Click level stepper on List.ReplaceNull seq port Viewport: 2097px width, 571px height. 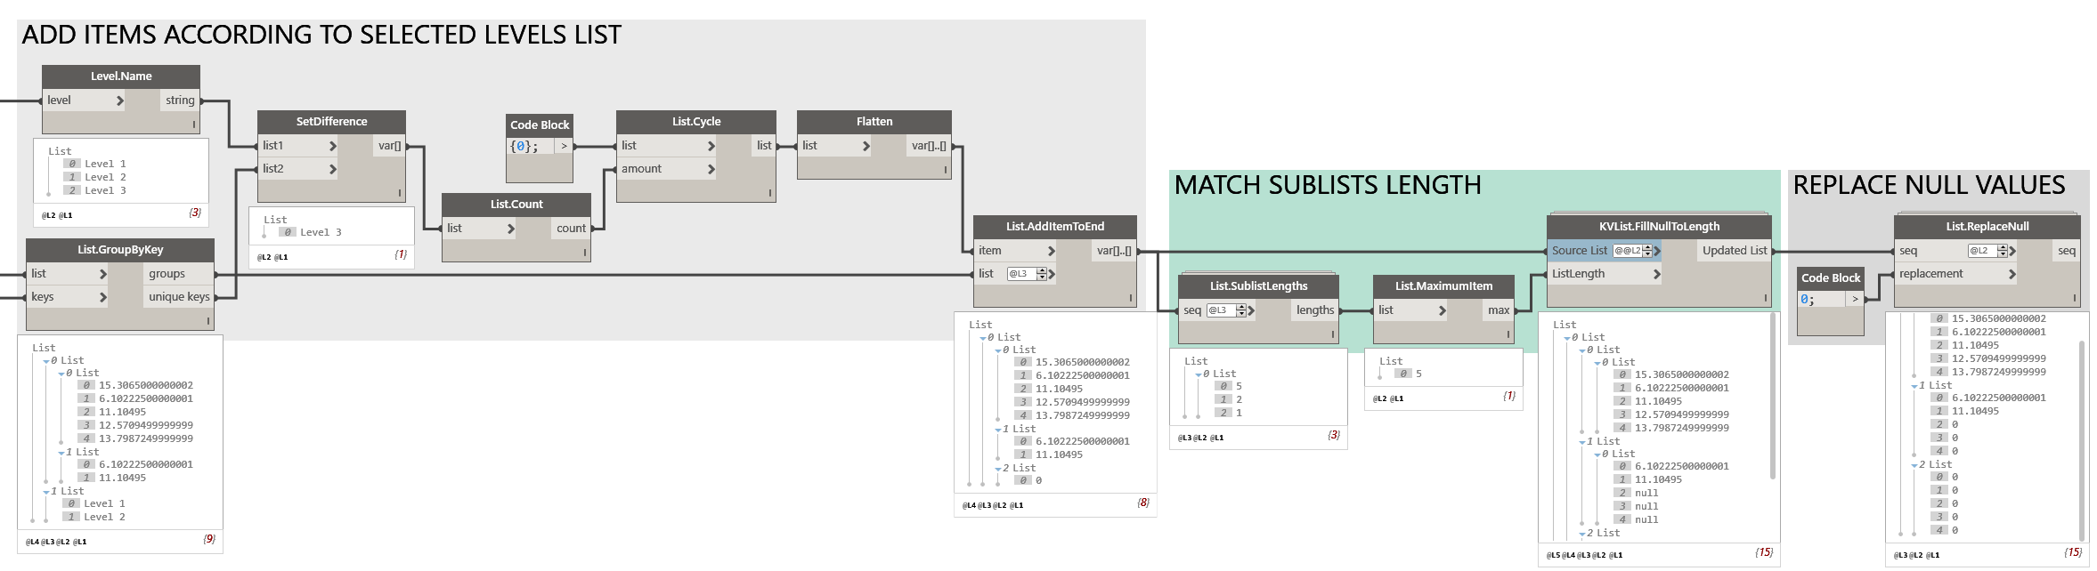point(2003,251)
